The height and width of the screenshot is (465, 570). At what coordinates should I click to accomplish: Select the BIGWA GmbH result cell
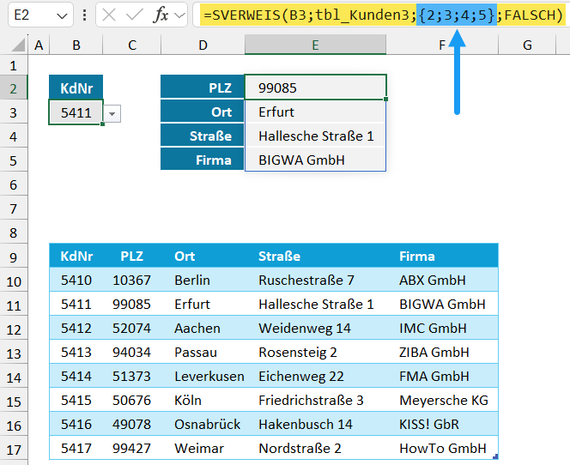315,160
